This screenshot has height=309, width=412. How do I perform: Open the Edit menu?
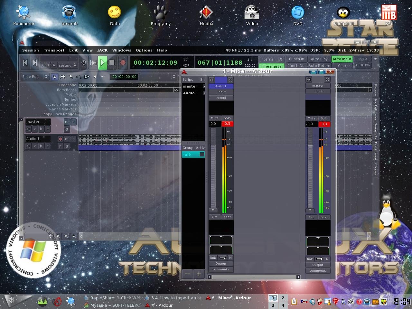point(73,50)
